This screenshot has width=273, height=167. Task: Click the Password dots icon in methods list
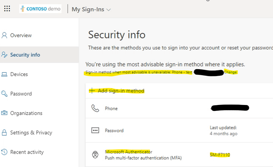(95, 130)
